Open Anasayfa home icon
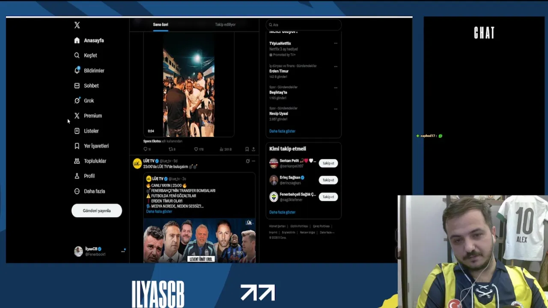This screenshot has width=548, height=308. [x=77, y=40]
